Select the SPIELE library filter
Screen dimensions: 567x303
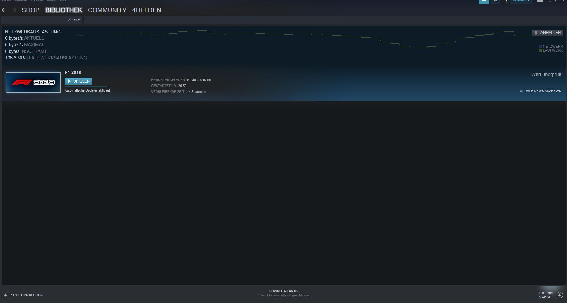pos(74,20)
